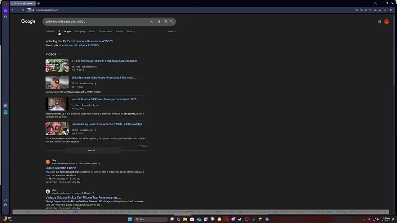Open 'Disassembling Nokia Phone with Cherry Parts' link

pos(107,124)
